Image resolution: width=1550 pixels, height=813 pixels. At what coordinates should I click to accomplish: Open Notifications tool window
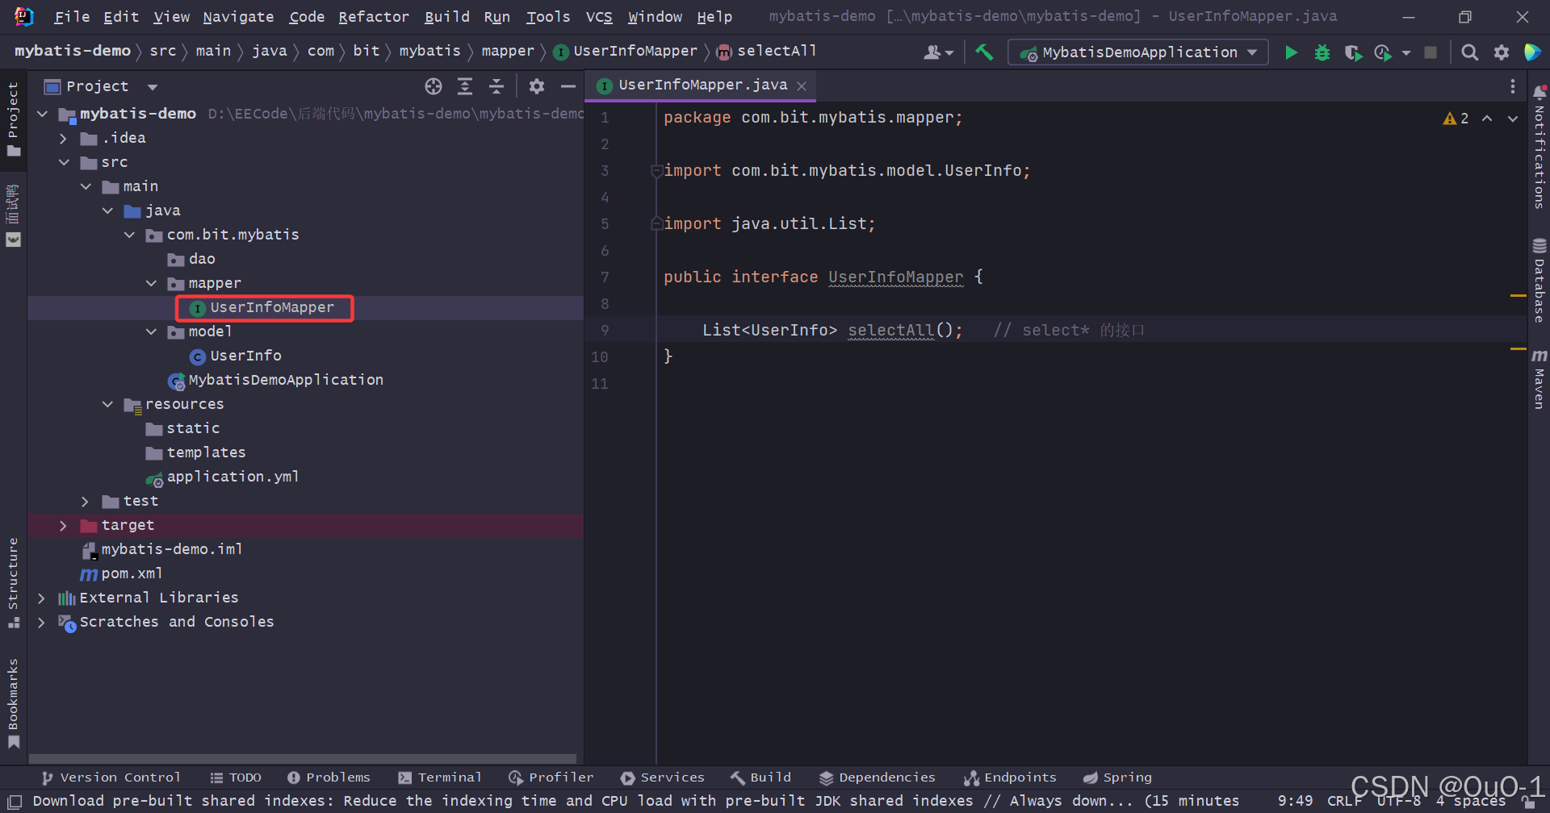1540,147
